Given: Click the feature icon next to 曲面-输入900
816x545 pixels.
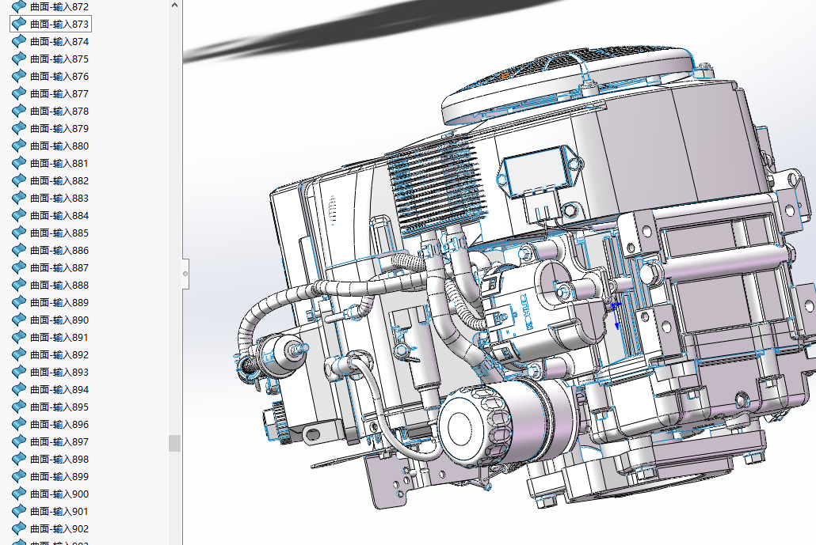Looking at the screenshot, I should tap(19, 494).
